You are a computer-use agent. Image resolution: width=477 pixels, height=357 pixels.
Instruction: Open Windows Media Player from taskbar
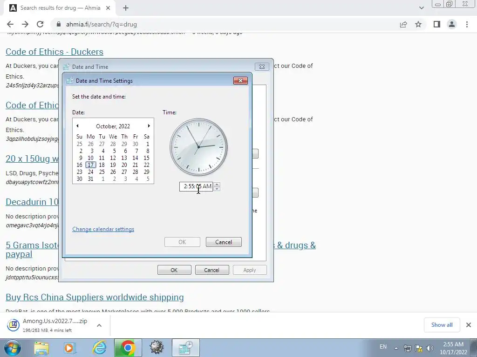pos(70,348)
